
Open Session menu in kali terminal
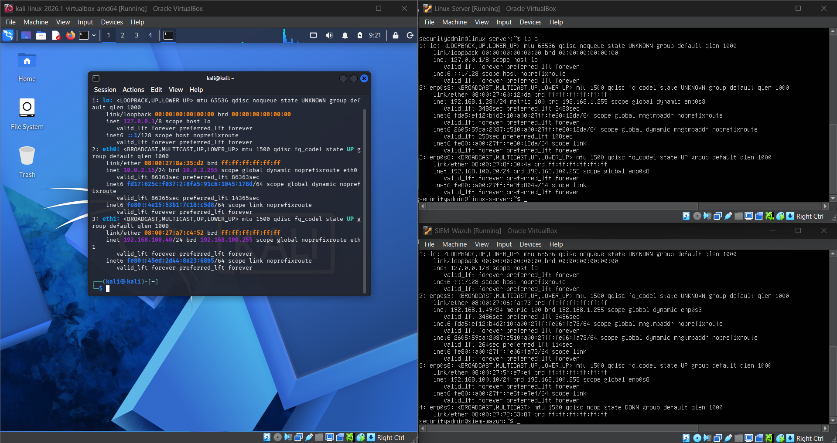pyautogui.click(x=105, y=90)
